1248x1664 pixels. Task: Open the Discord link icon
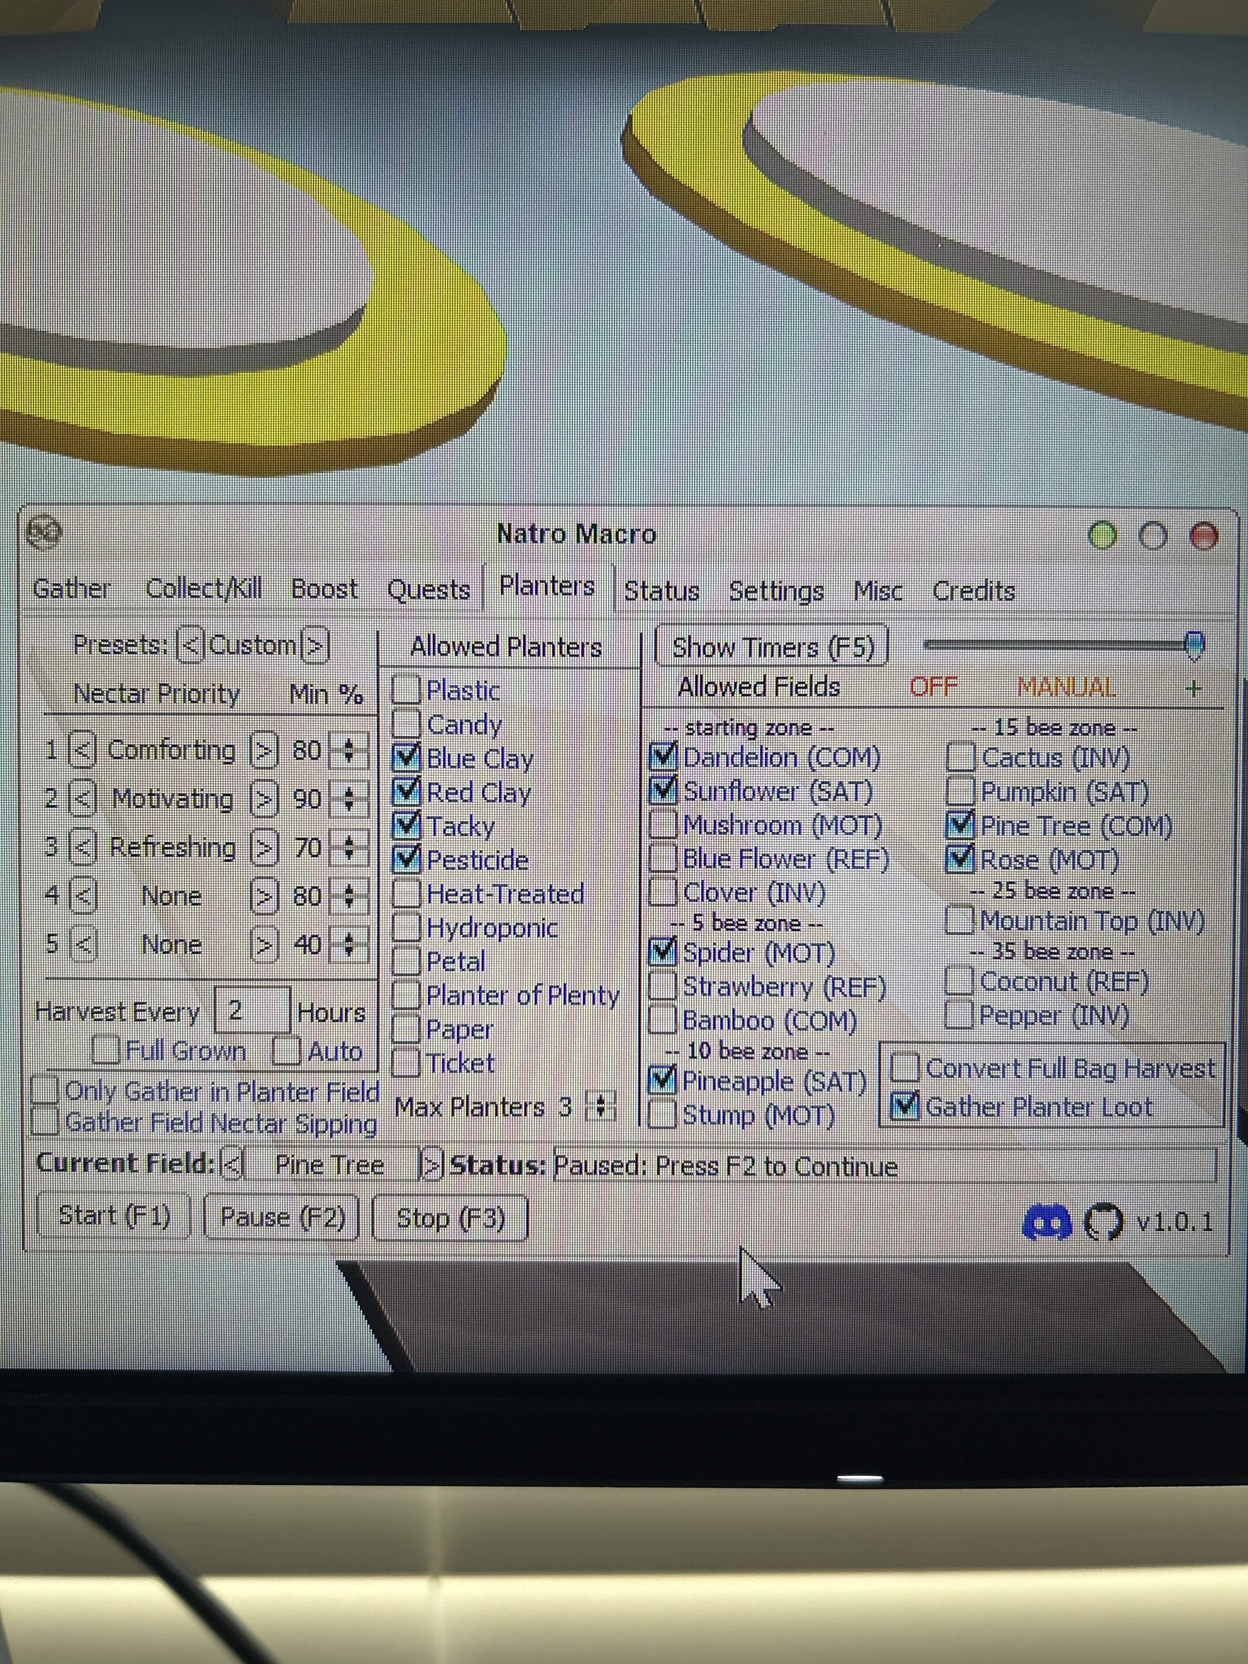[1047, 1222]
